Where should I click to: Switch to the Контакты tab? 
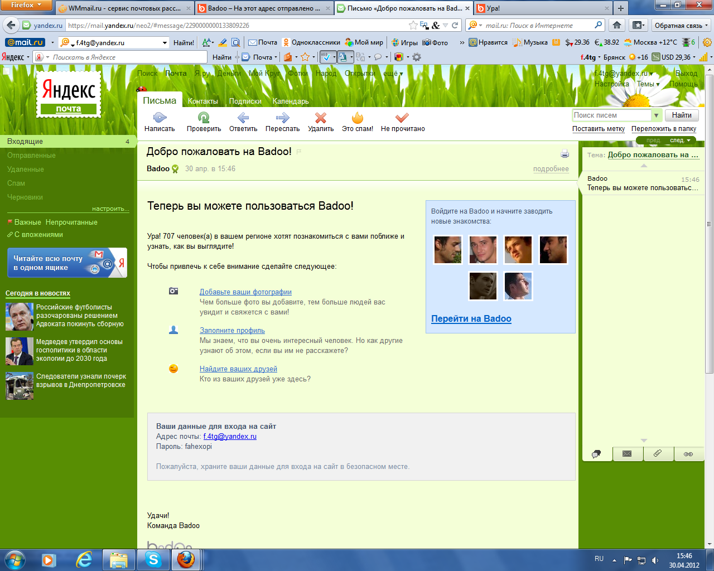(203, 101)
